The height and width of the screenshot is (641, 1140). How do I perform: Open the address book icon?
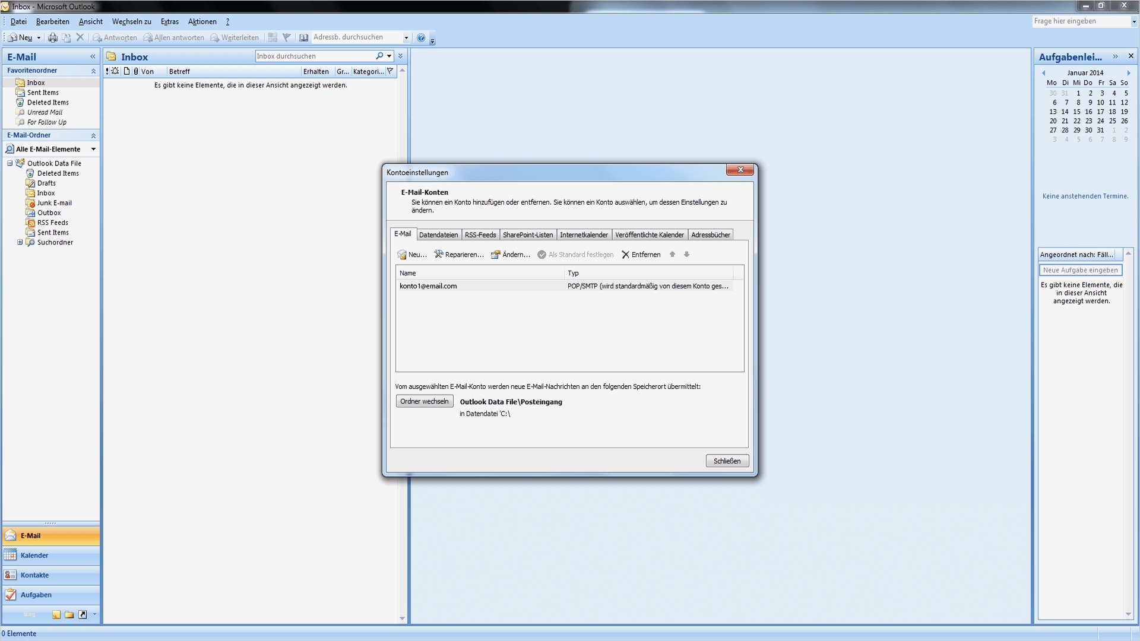303,37
